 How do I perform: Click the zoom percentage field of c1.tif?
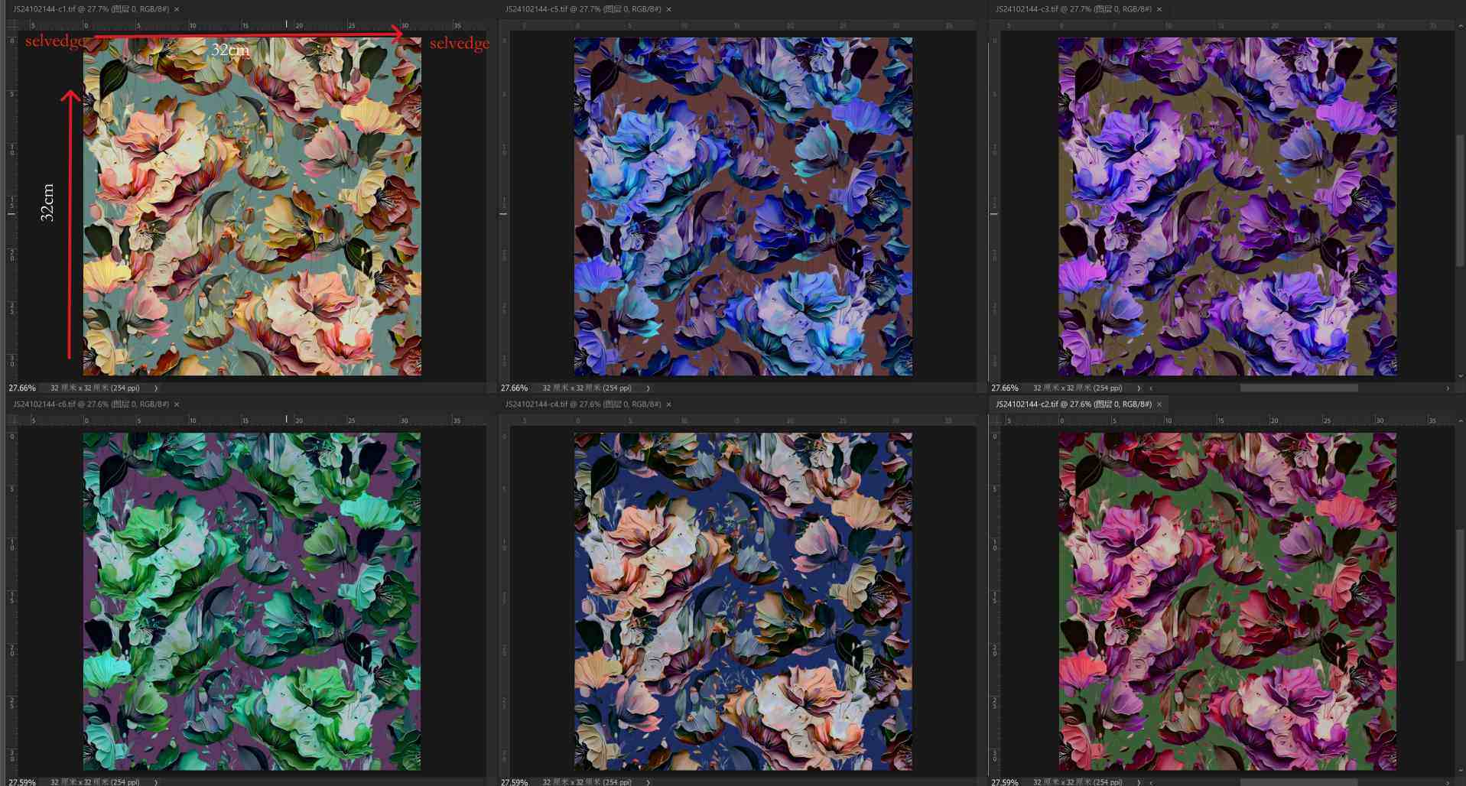22,388
